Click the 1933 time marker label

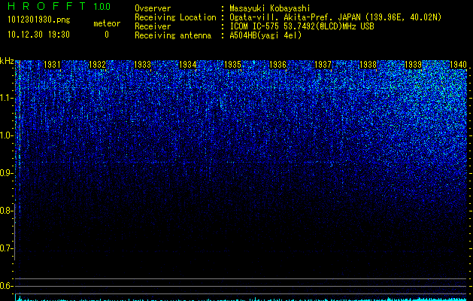pyautogui.click(x=142, y=65)
